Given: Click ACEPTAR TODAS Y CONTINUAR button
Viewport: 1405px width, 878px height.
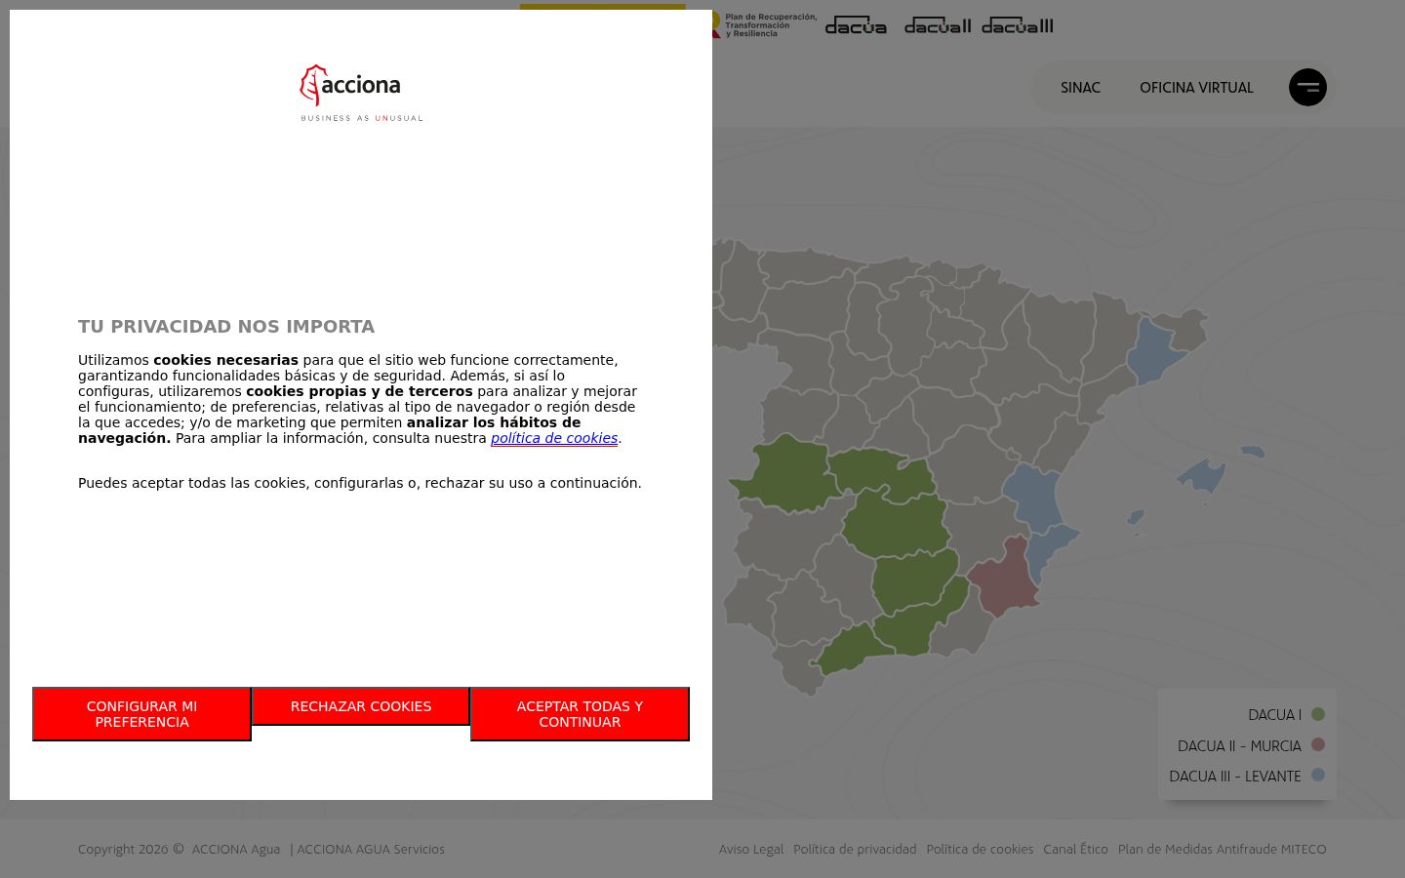Looking at the screenshot, I should pyautogui.click(x=580, y=714).
